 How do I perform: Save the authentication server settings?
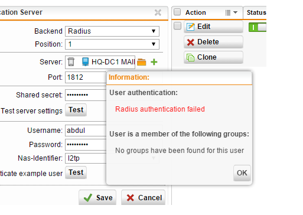(x=97, y=197)
